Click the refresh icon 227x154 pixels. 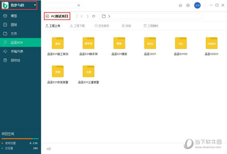coord(94,16)
